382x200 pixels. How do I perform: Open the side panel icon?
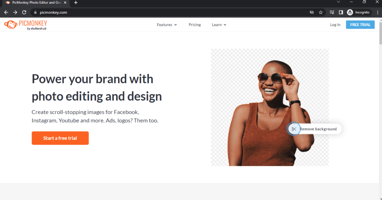341,12
